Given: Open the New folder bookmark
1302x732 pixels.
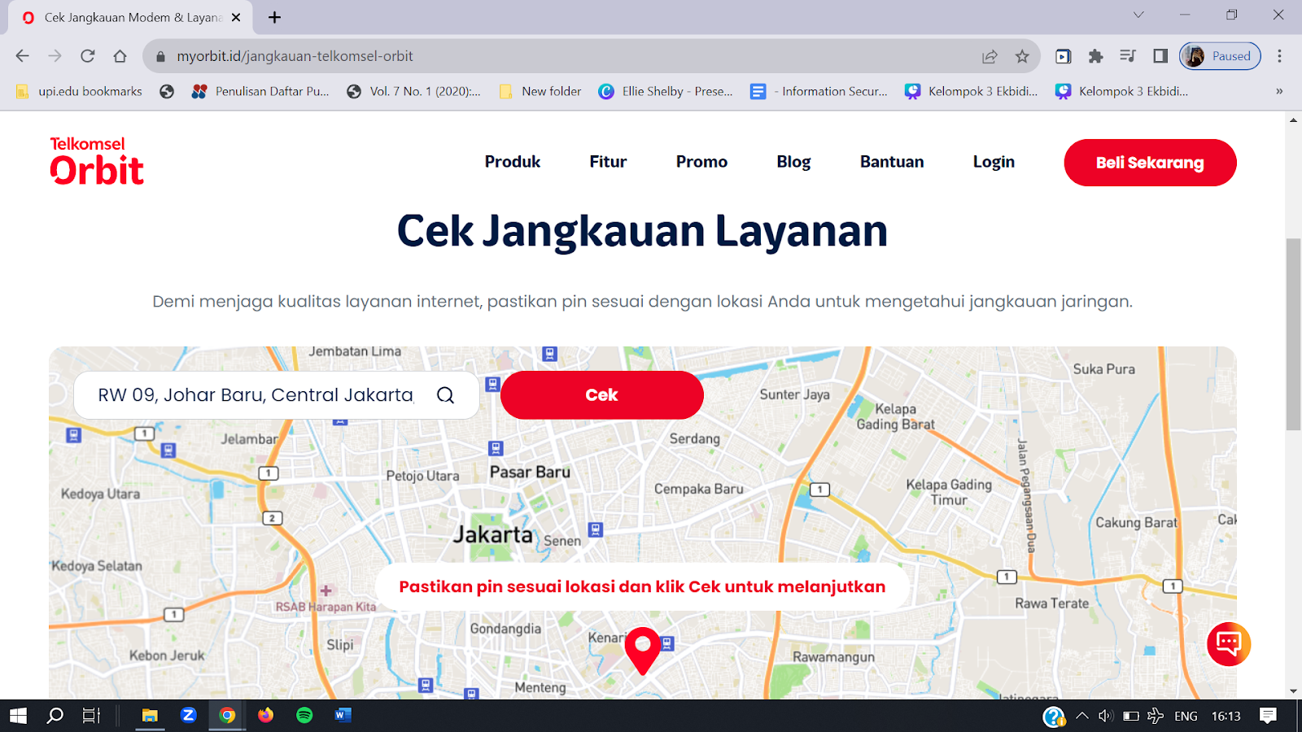Looking at the screenshot, I should pyautogui.click(x=540, y=91).
